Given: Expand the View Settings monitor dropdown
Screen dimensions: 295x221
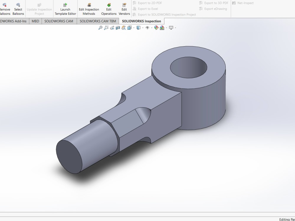Looking at the screenshot, I should click(x=175, y=27).
